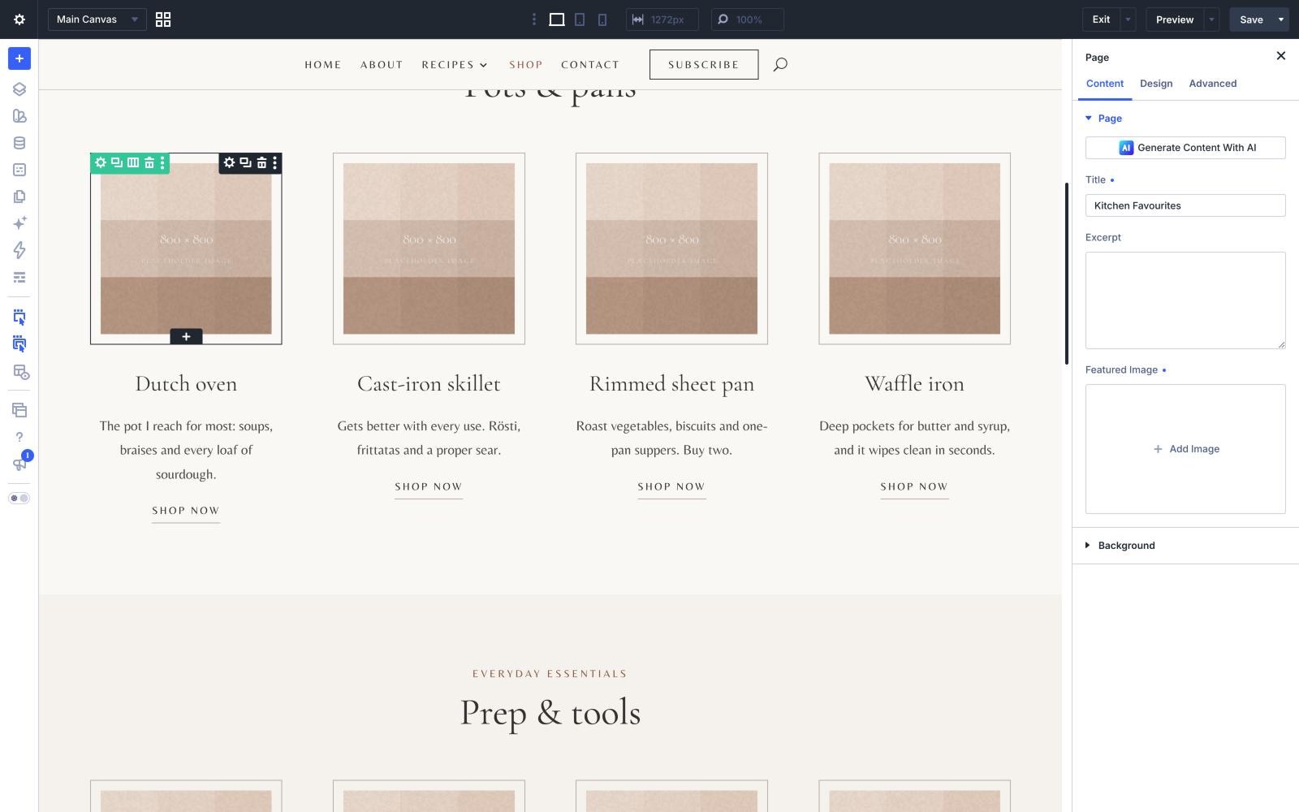The width and height of the screenshot is (1299, 812).
Task: Change column structure in green toolbar
Action: pos(133,162)
